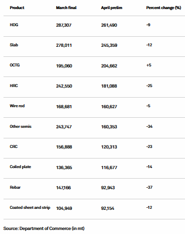Click the April prelim column header
The width and height of the screenshot is (185, 234).
click(112, 8)
